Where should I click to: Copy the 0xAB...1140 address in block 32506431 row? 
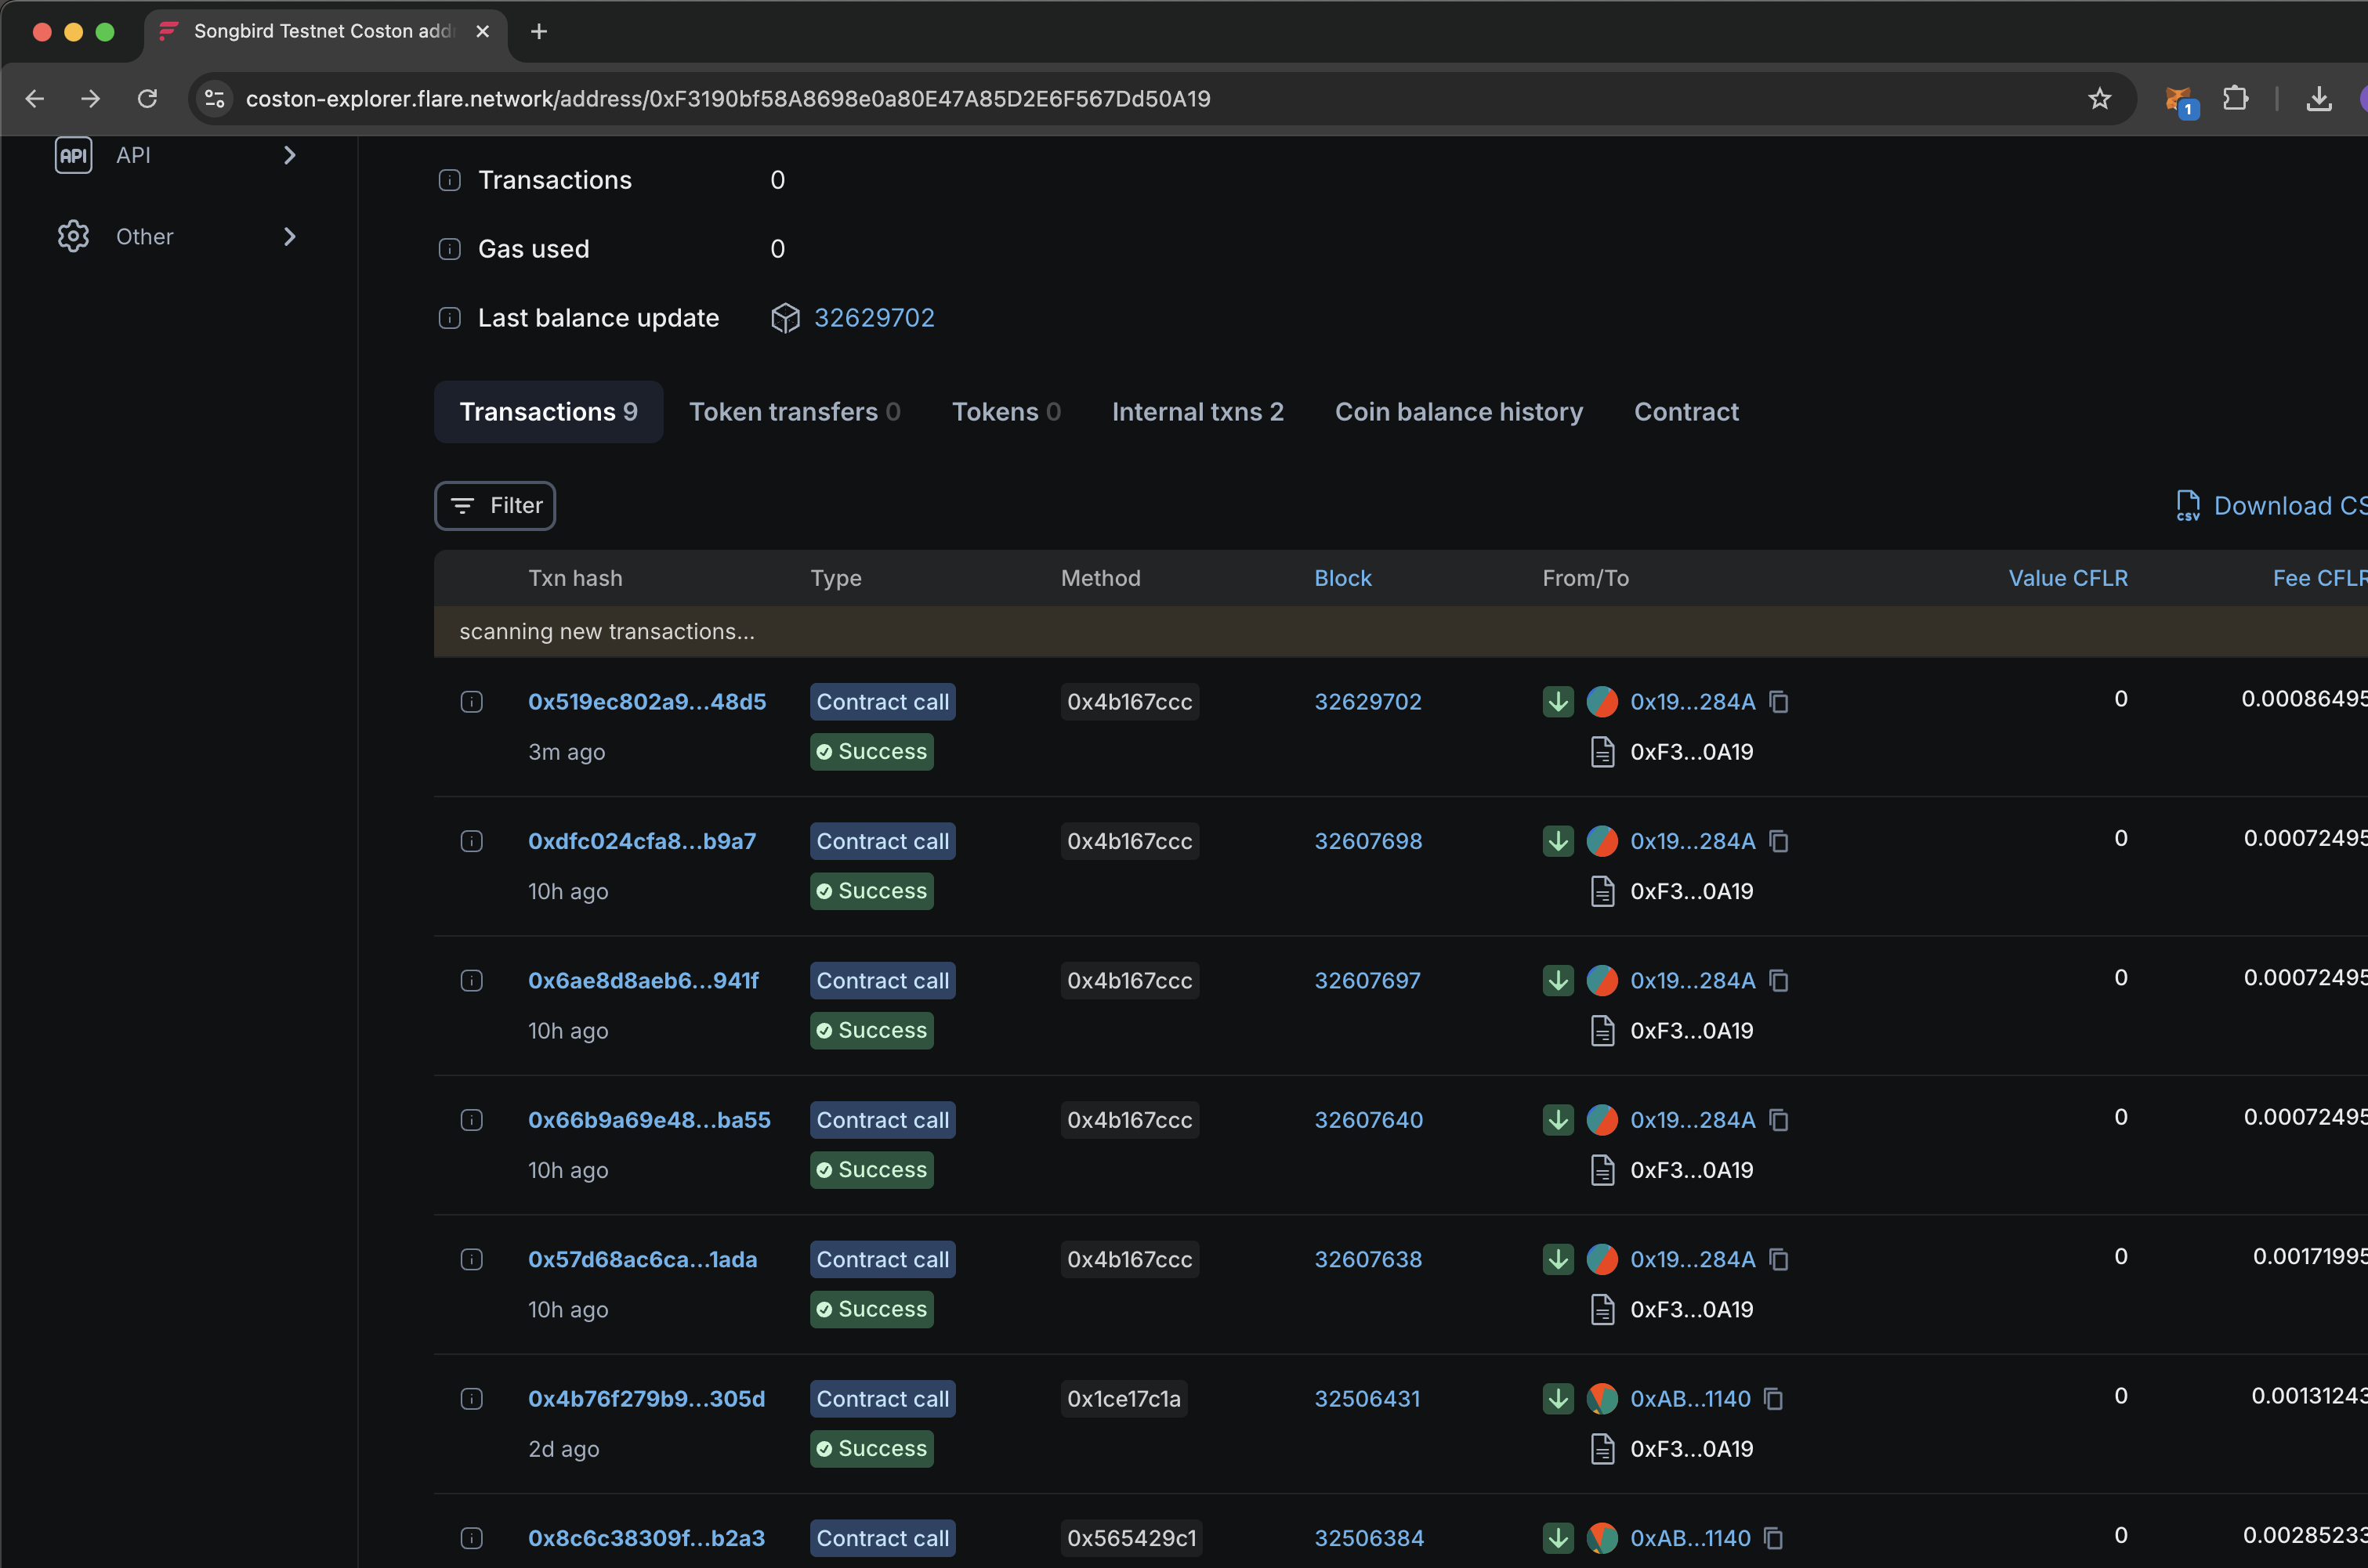tap(1774, 1399)
